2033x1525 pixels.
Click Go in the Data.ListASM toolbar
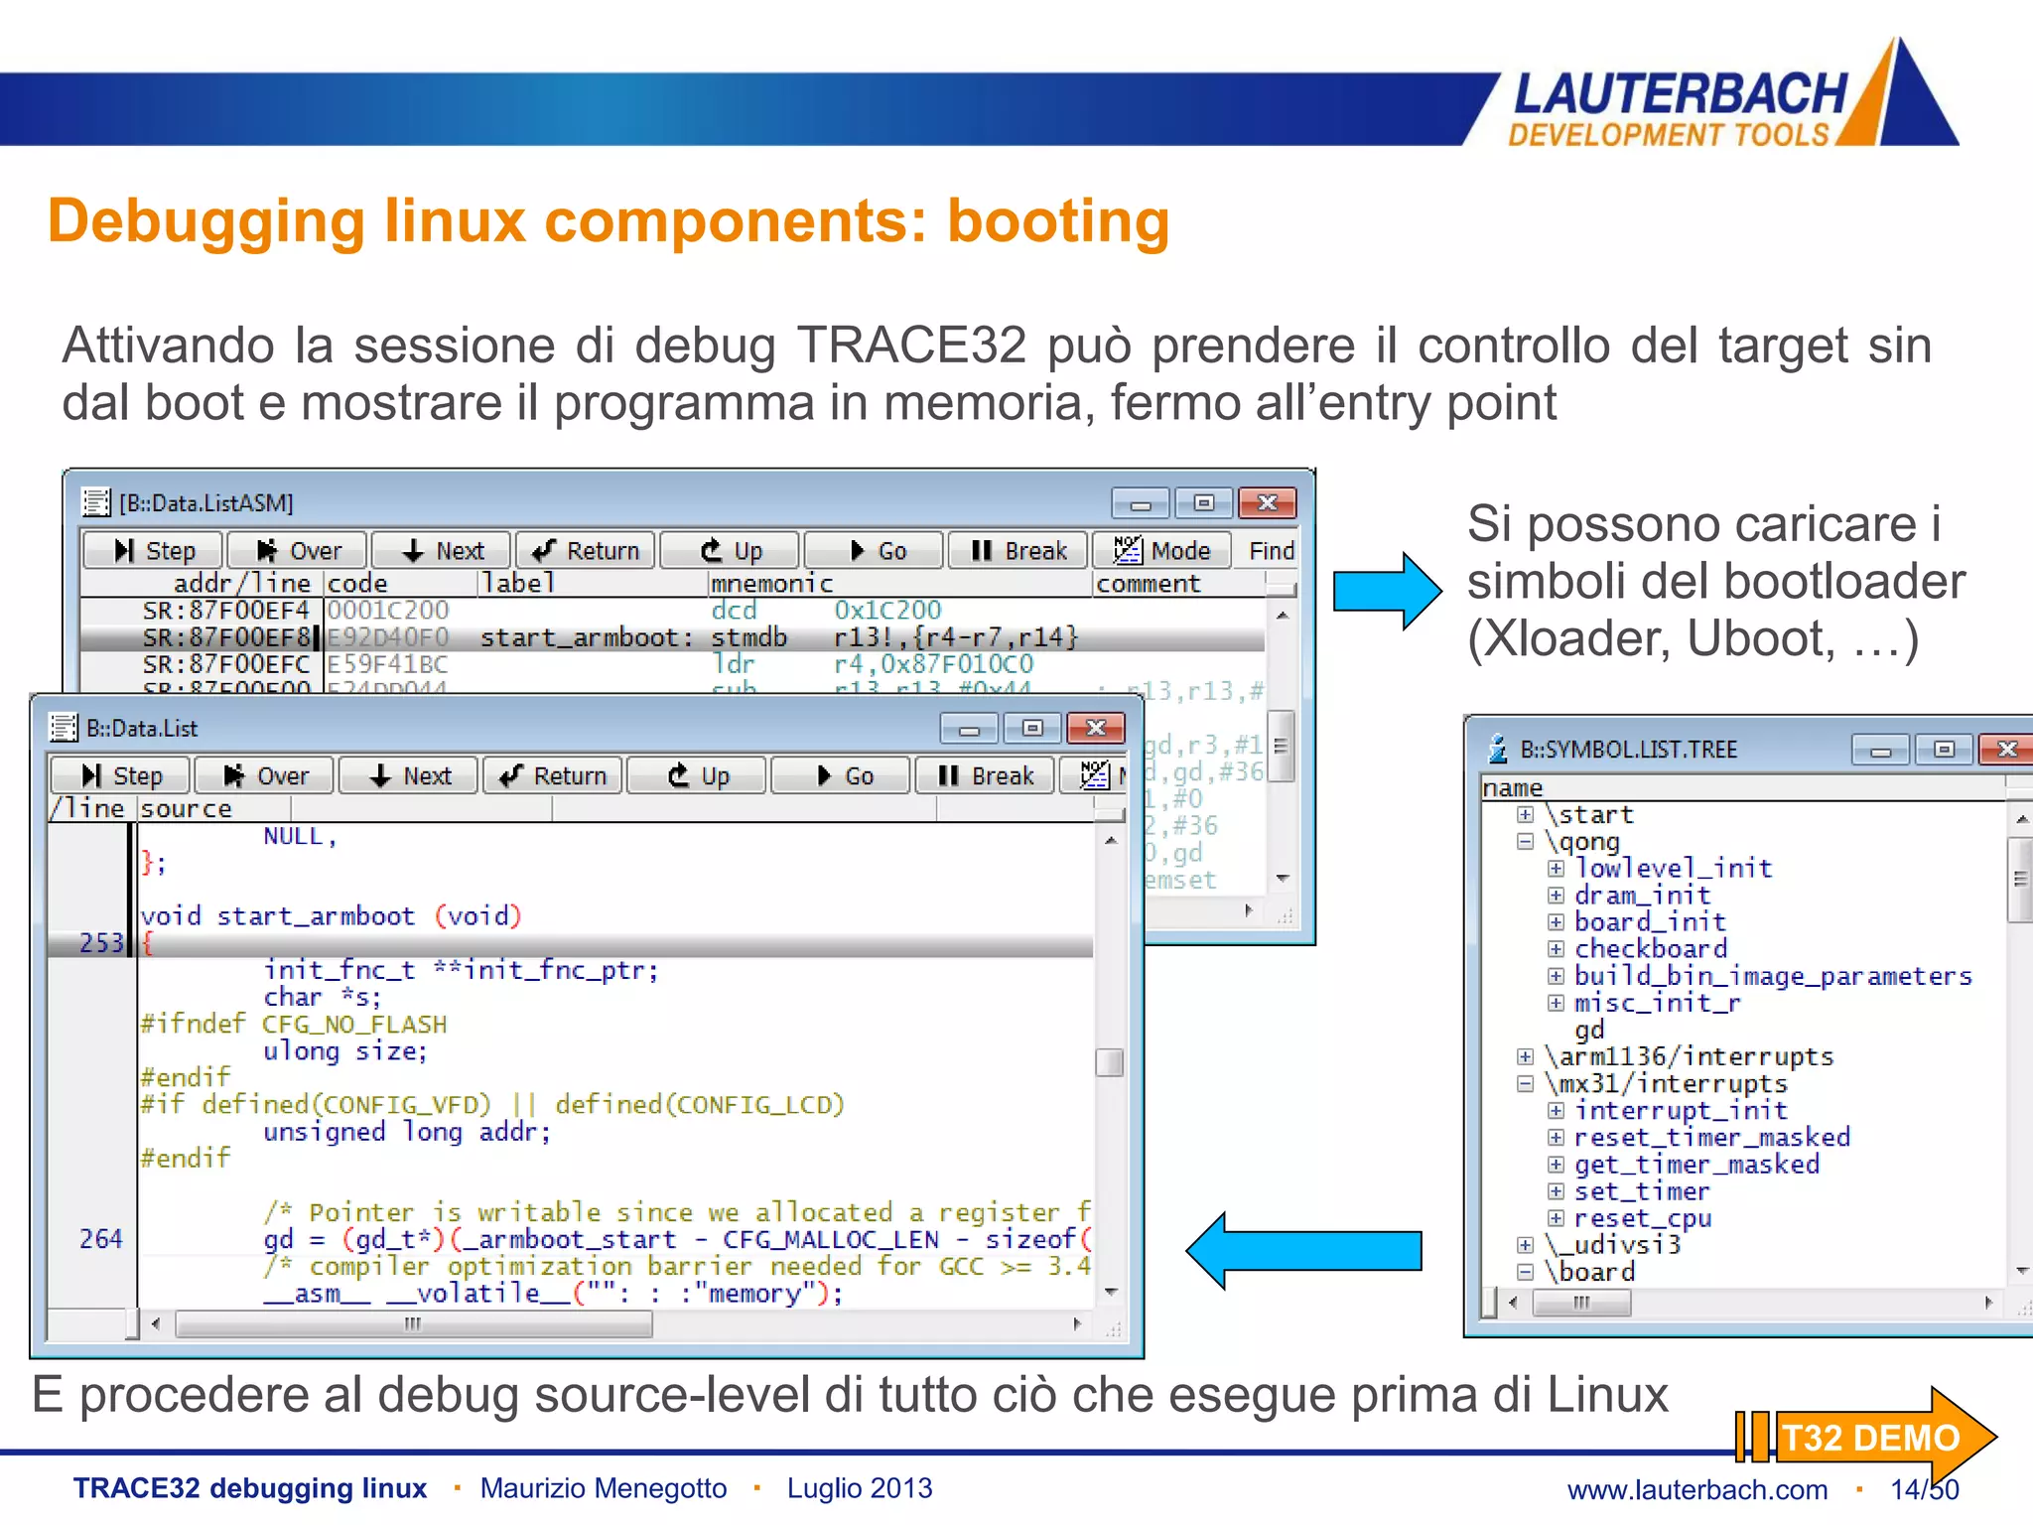point(874,550)
